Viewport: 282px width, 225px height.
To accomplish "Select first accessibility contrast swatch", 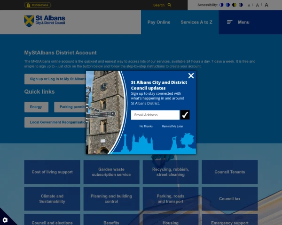I will pyautogui.click(x=221, y=5).
